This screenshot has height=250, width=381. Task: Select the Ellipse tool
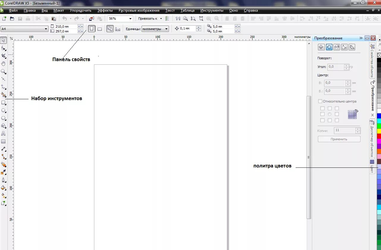coord(4,111)
